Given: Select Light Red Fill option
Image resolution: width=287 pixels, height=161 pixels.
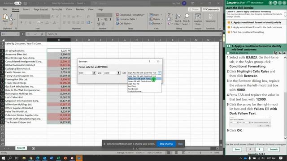Looking at the screenshot, I should point(144,84).
